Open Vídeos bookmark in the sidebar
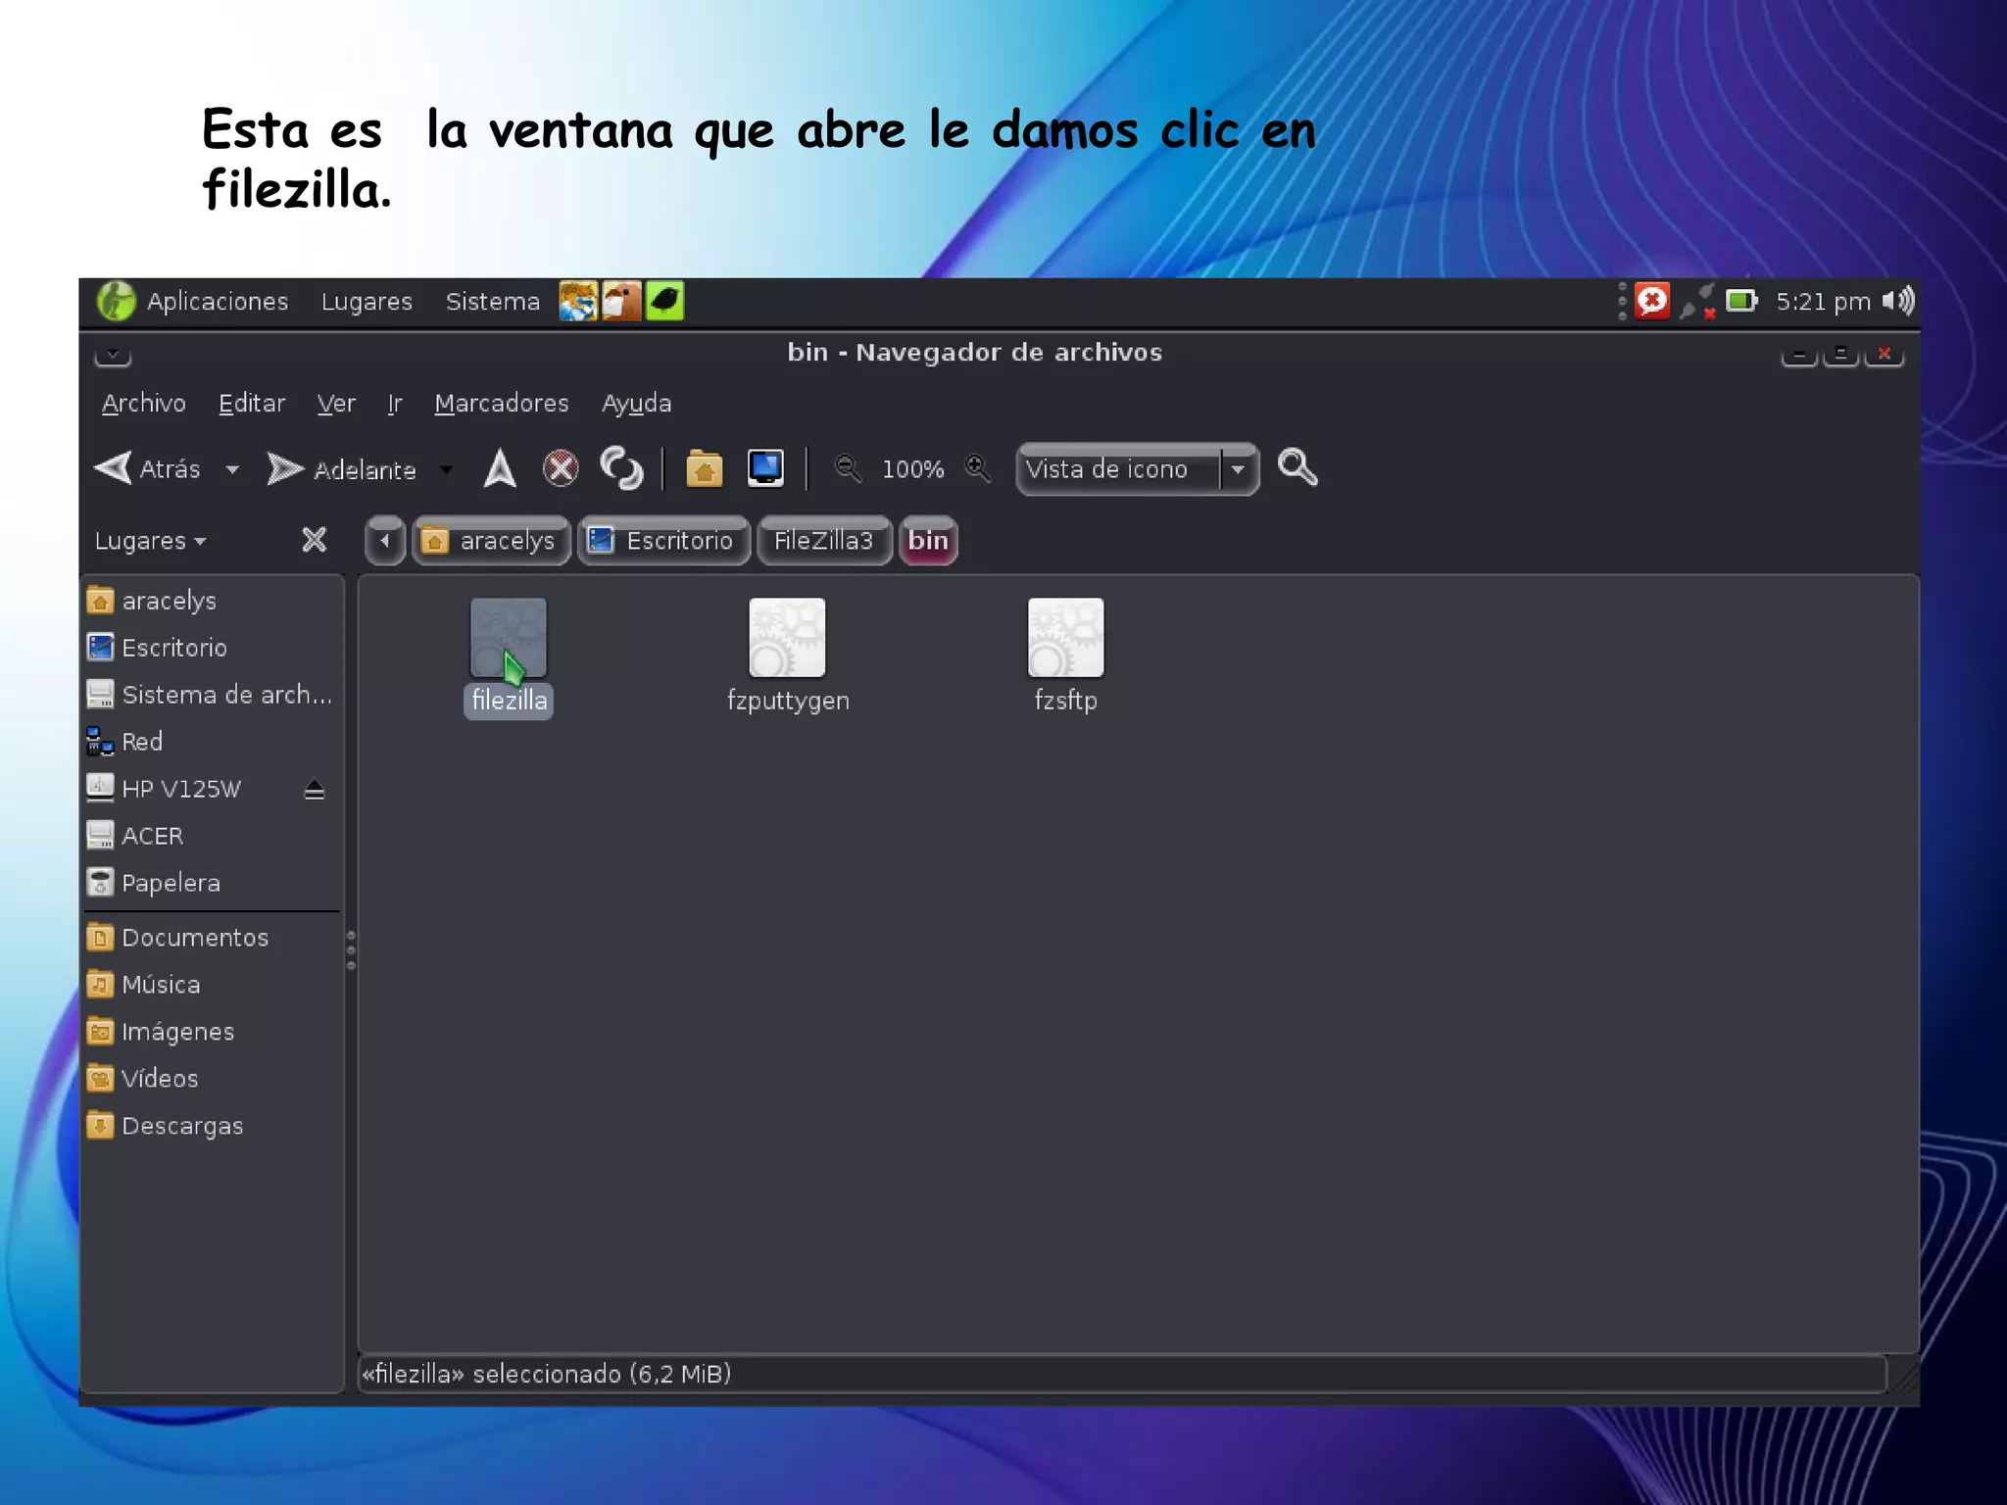The image size is (2007, 1505). coord(213,1079)
